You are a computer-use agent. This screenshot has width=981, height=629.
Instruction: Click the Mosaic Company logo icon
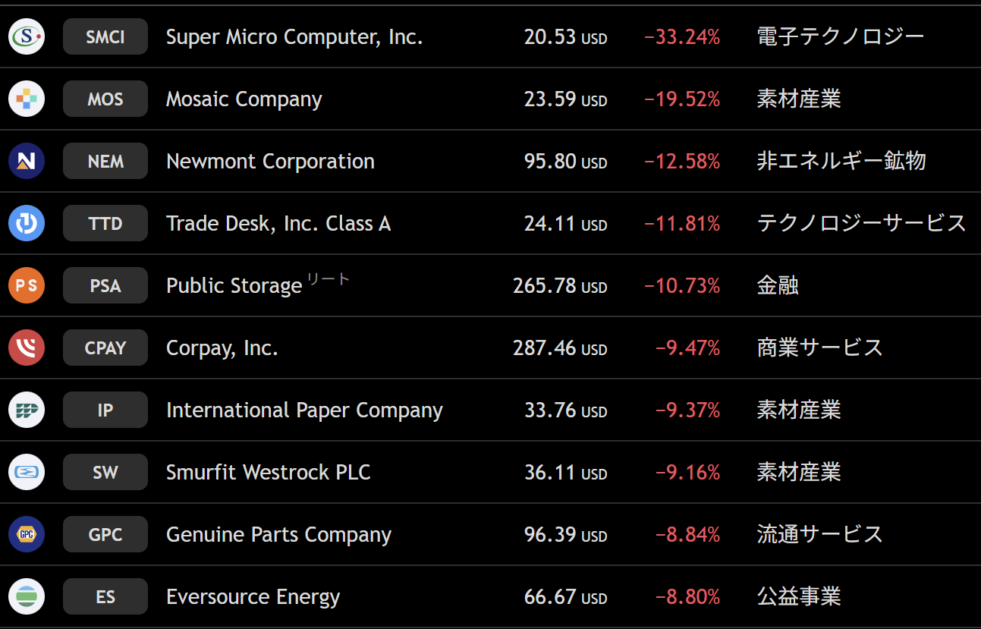pos(27,99)
